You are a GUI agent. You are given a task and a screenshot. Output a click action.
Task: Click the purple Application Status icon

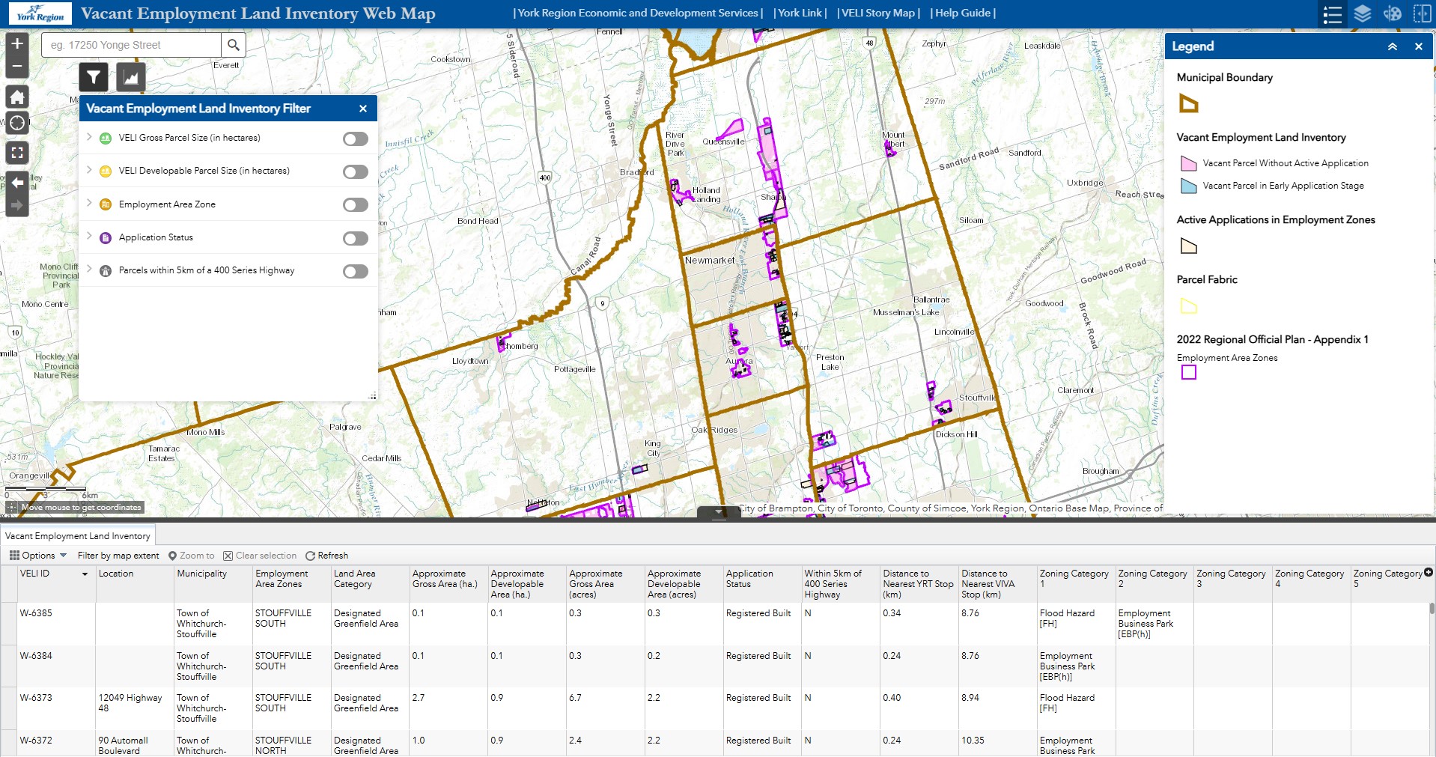(x=106, y=237)
